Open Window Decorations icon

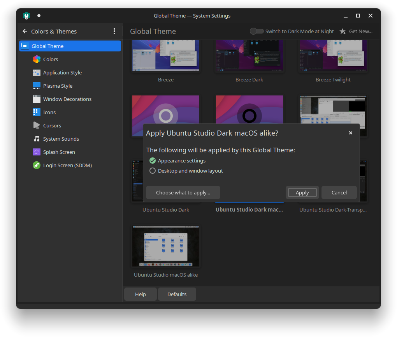[x=37, y=99]
